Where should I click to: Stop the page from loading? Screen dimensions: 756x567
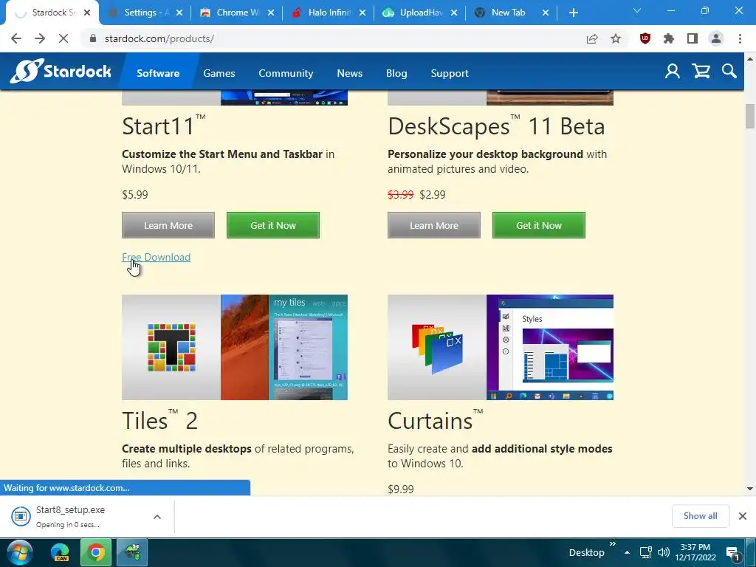click(x=63, y=38)
